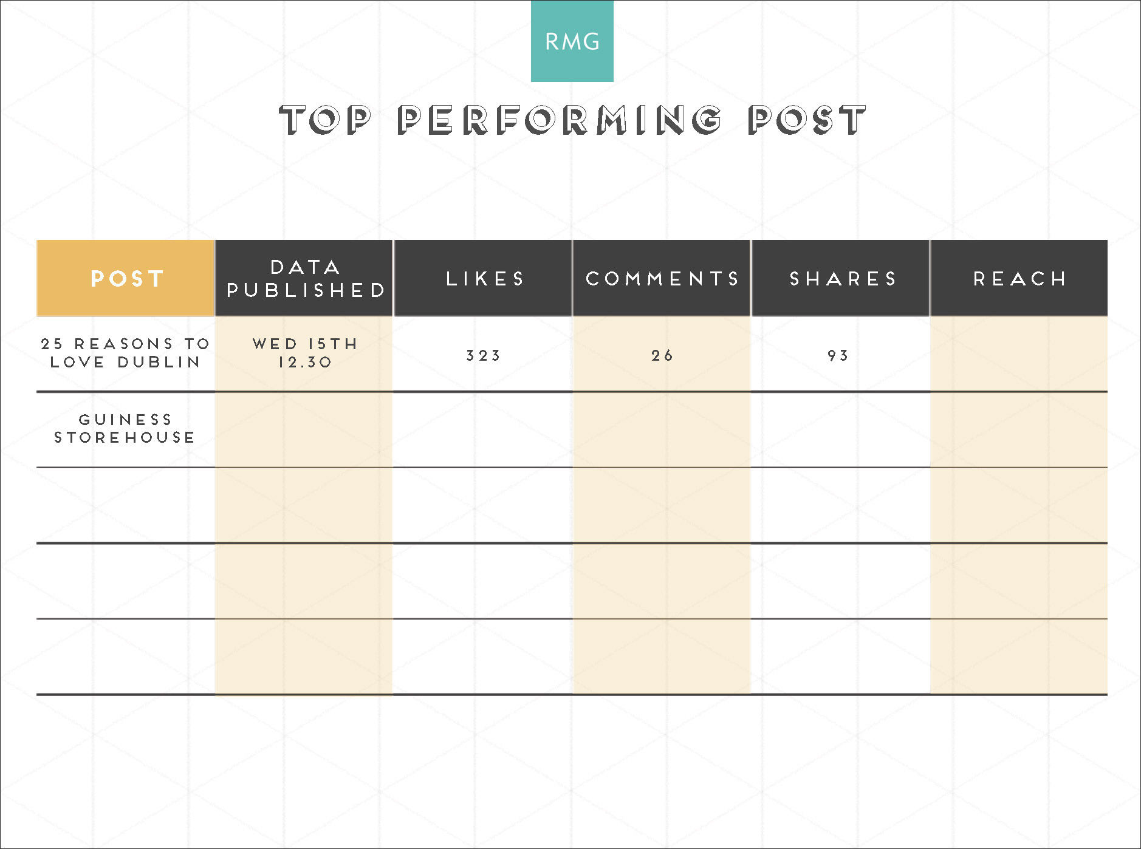Select the Reach column header
The width and height of the screenshot is (1141, 849).
pyautogui.click(x=1019, y=278)
